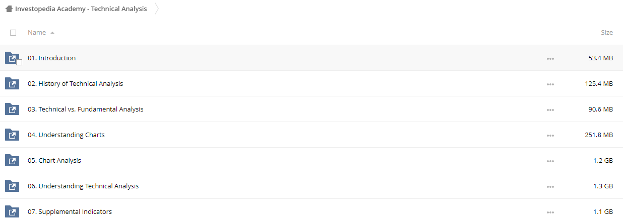The image size is (623, 224).
Task: Open more options for 01. Introduction
Action: 550,58
